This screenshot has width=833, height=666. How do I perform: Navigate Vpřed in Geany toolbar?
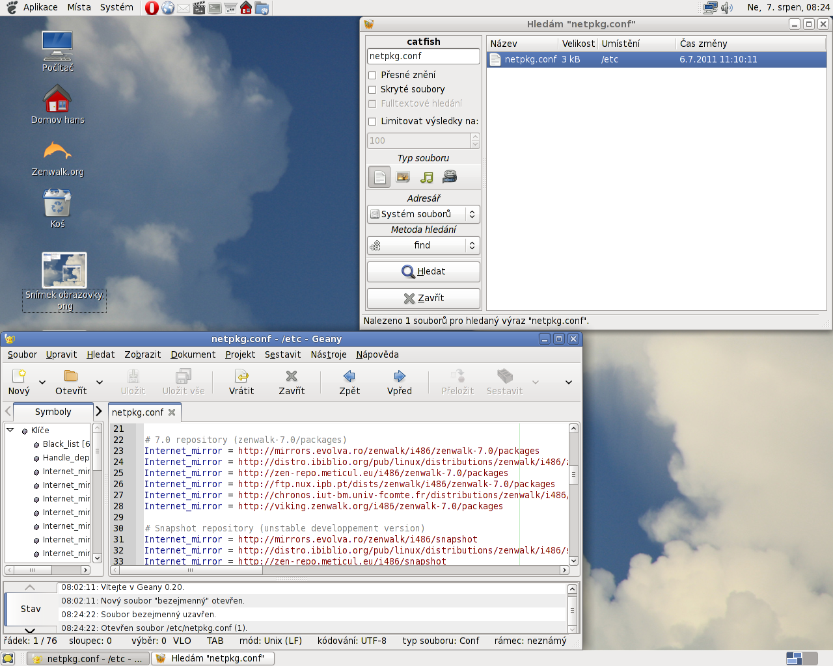tap(400, 382)
